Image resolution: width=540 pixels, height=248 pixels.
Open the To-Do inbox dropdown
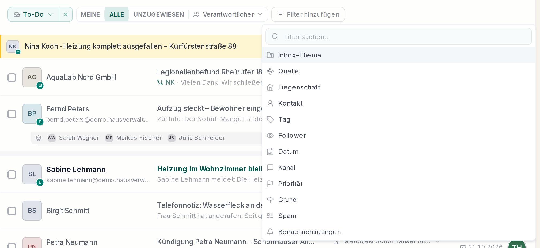pos(33,14)
